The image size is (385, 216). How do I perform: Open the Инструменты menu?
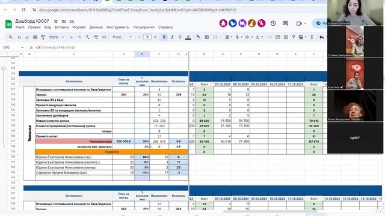coord(118,27)
